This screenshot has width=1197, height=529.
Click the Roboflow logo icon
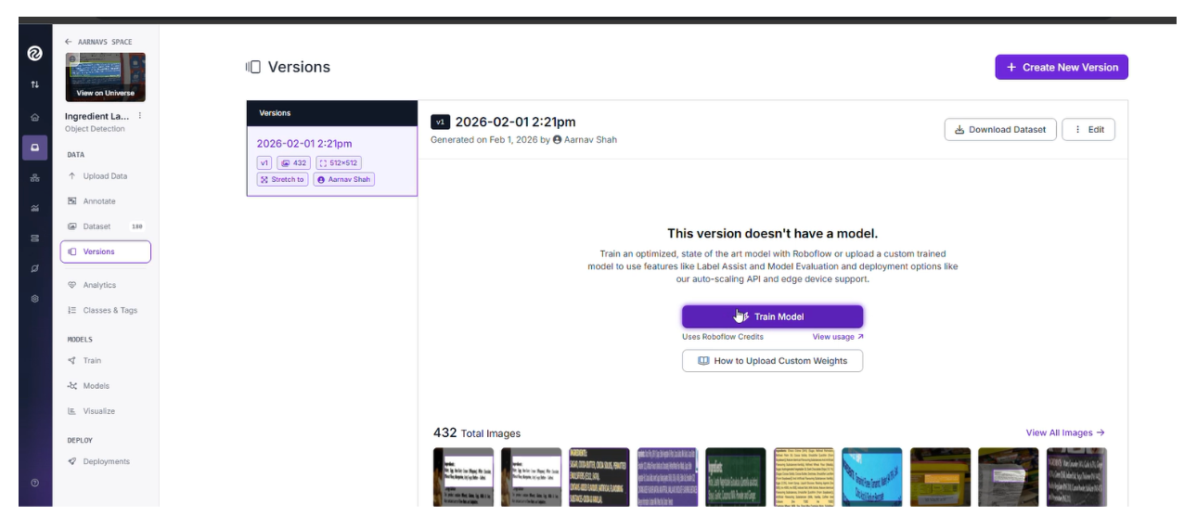pos(34,55)
